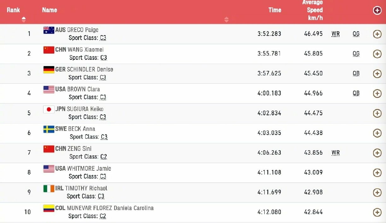Open plus icon on ZENG Sini row
Image resolution: width=386 pixels, height=223 pixels.
tap(377, 153)
